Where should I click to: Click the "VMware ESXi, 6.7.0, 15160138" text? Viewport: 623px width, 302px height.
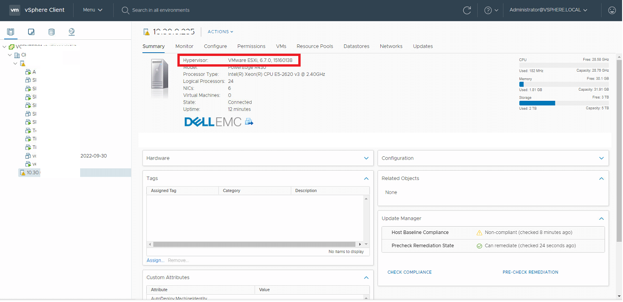[260, 60]
